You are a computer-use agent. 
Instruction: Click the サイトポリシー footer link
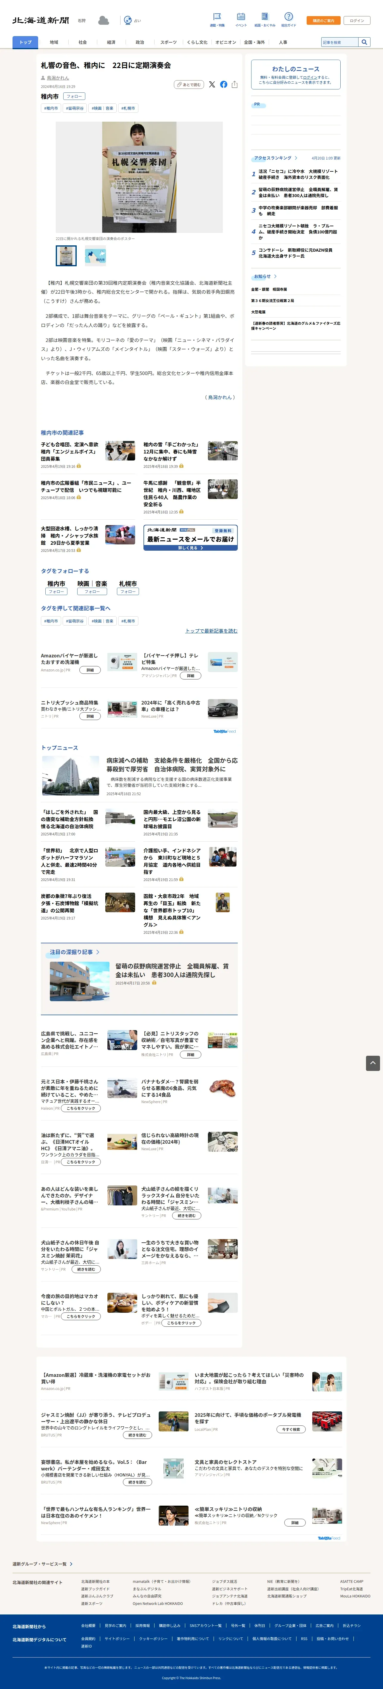tap(117, 1639)
